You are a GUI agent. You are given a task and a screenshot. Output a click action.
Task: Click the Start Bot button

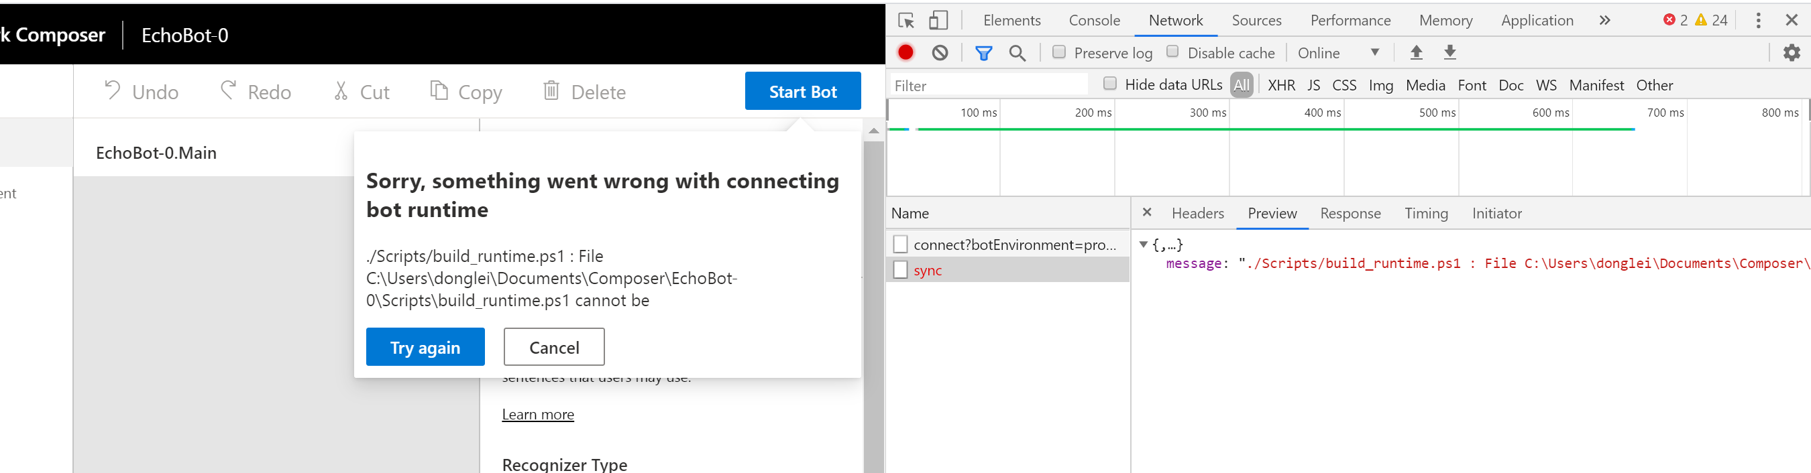coord(803,91)
